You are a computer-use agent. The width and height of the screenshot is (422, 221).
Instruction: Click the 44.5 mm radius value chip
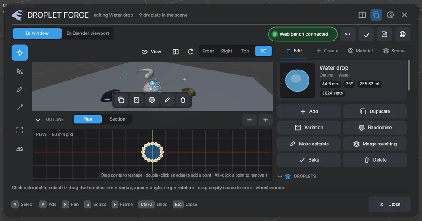coord(331,84)
